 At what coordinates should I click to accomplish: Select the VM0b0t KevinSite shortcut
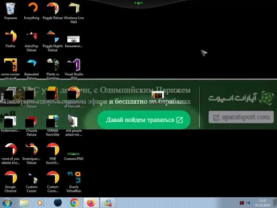(x=53, y=126)
